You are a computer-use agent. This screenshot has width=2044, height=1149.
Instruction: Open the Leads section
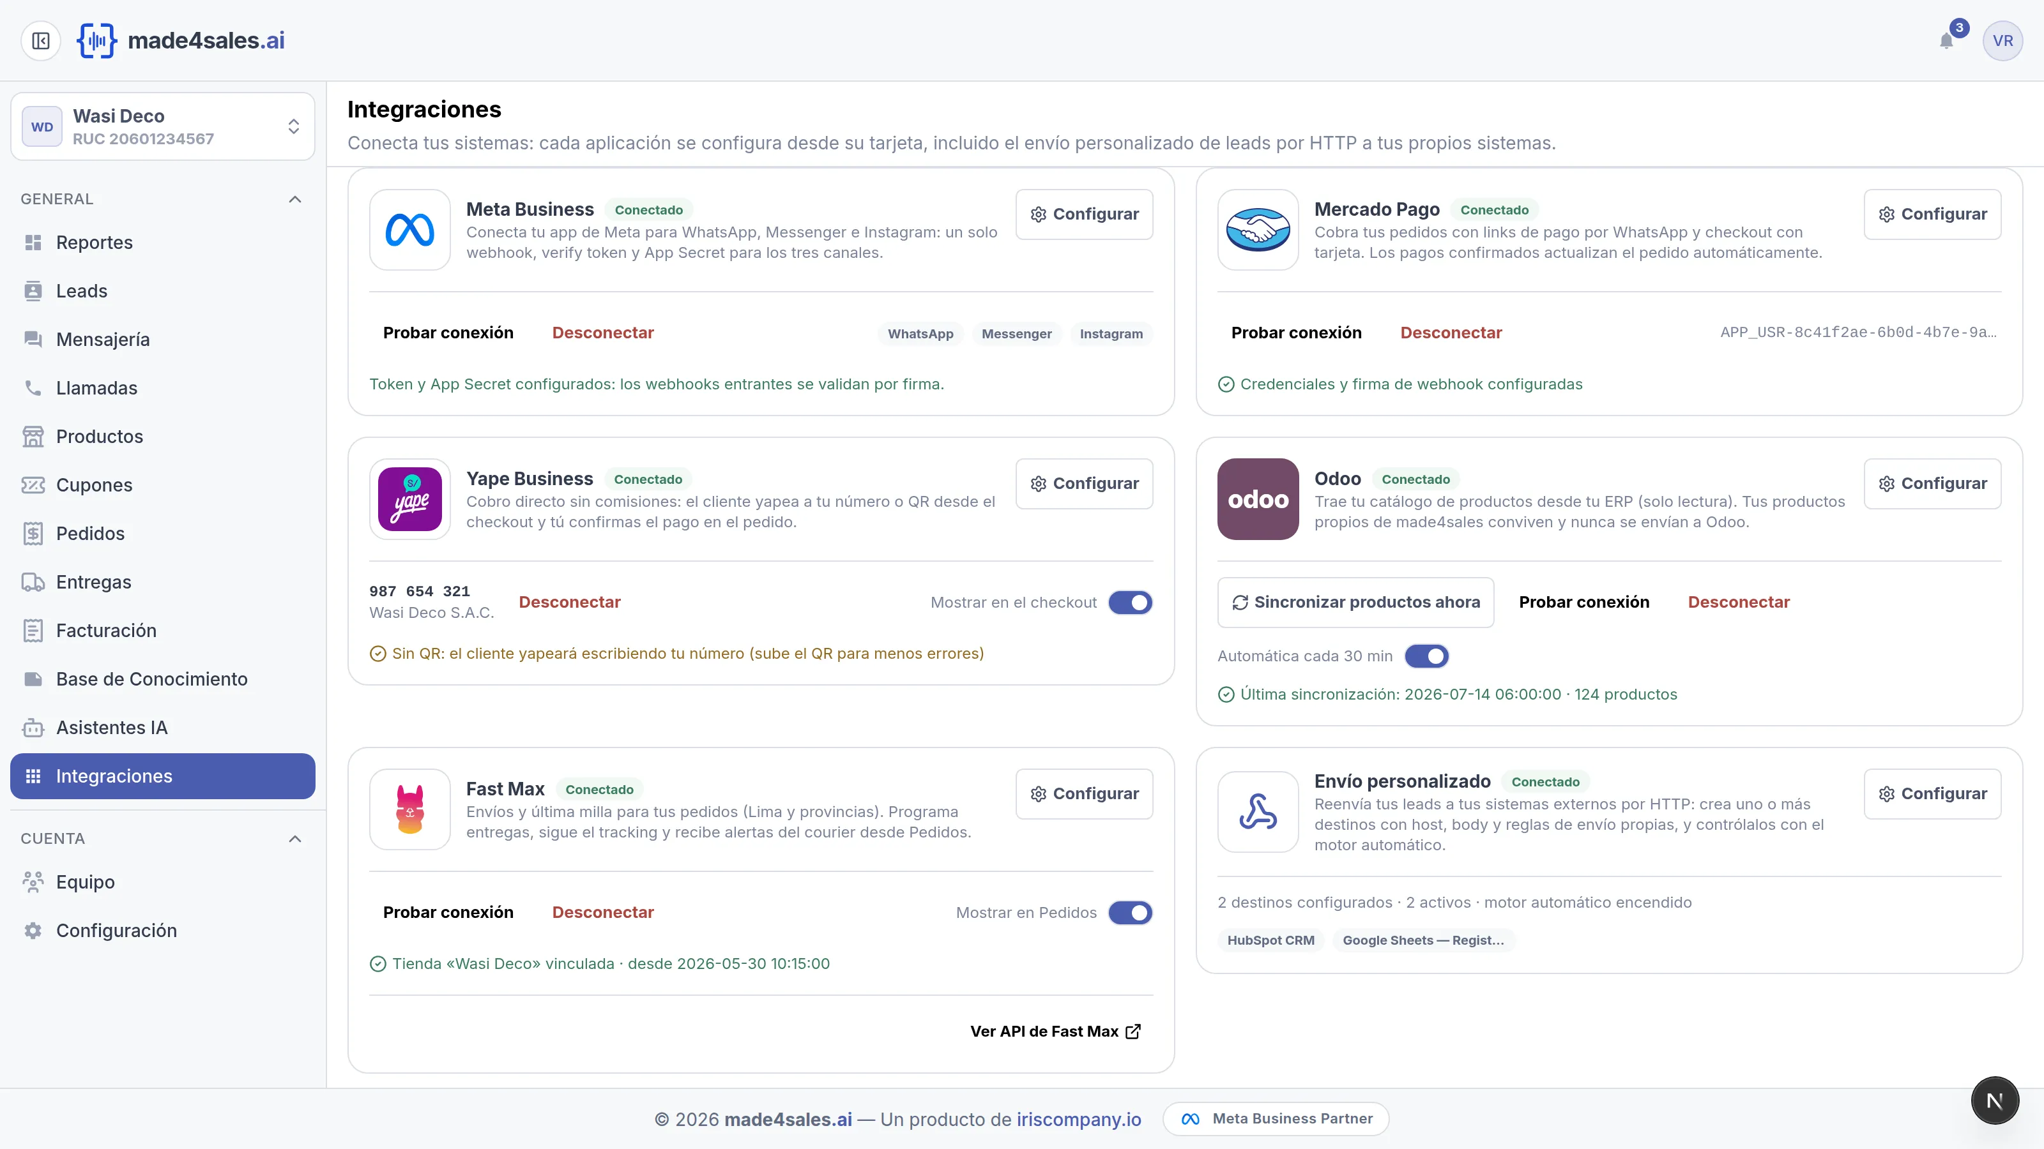pyautogui.click(x=163, y=291)
